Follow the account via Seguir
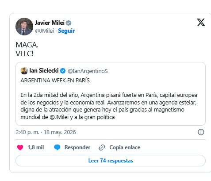Screen dimensions: 211x181 pos(66,31)
